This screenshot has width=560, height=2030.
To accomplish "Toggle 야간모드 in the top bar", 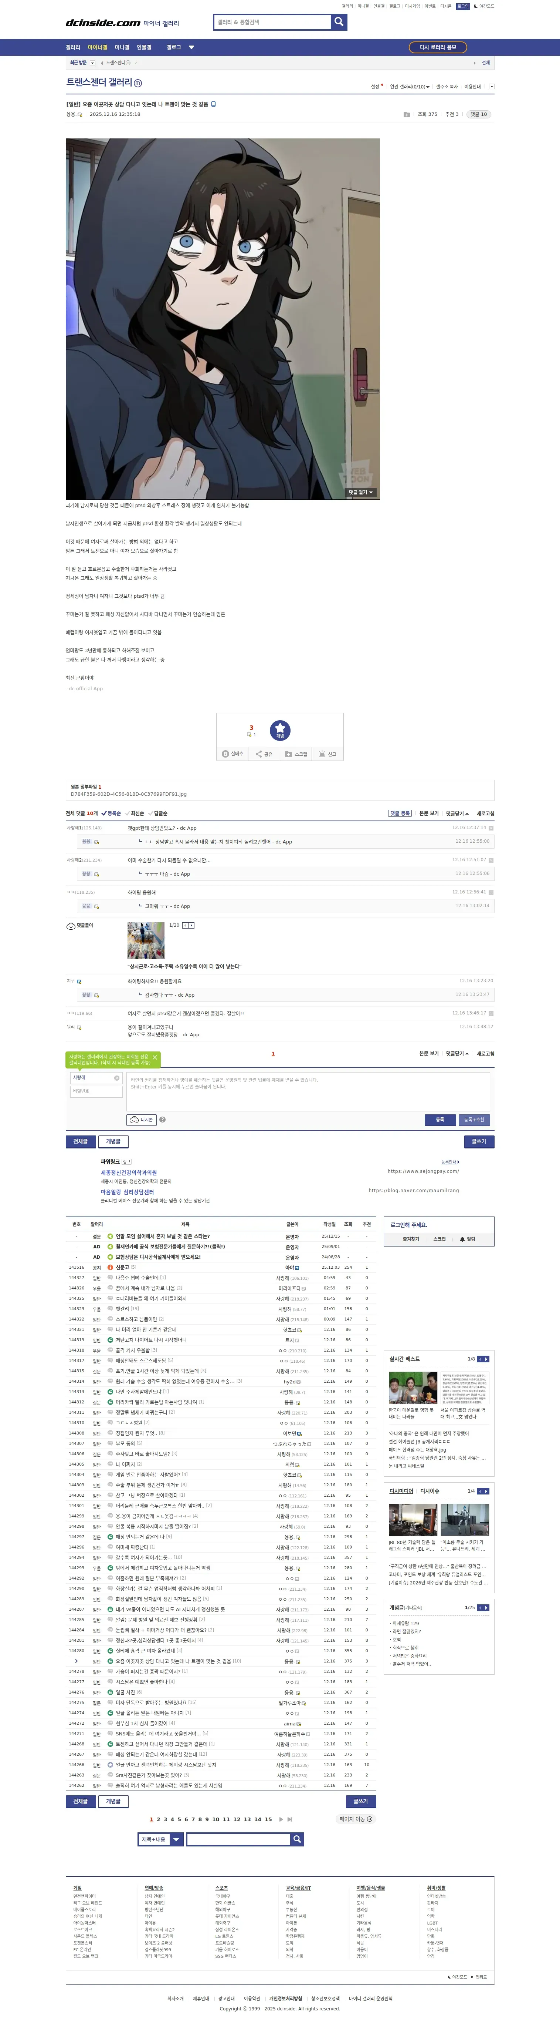I will pos(484,6).
